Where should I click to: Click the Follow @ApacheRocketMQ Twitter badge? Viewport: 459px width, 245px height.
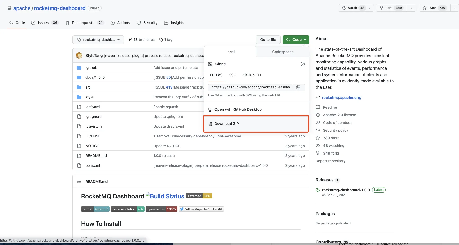(x=201, y=209)
